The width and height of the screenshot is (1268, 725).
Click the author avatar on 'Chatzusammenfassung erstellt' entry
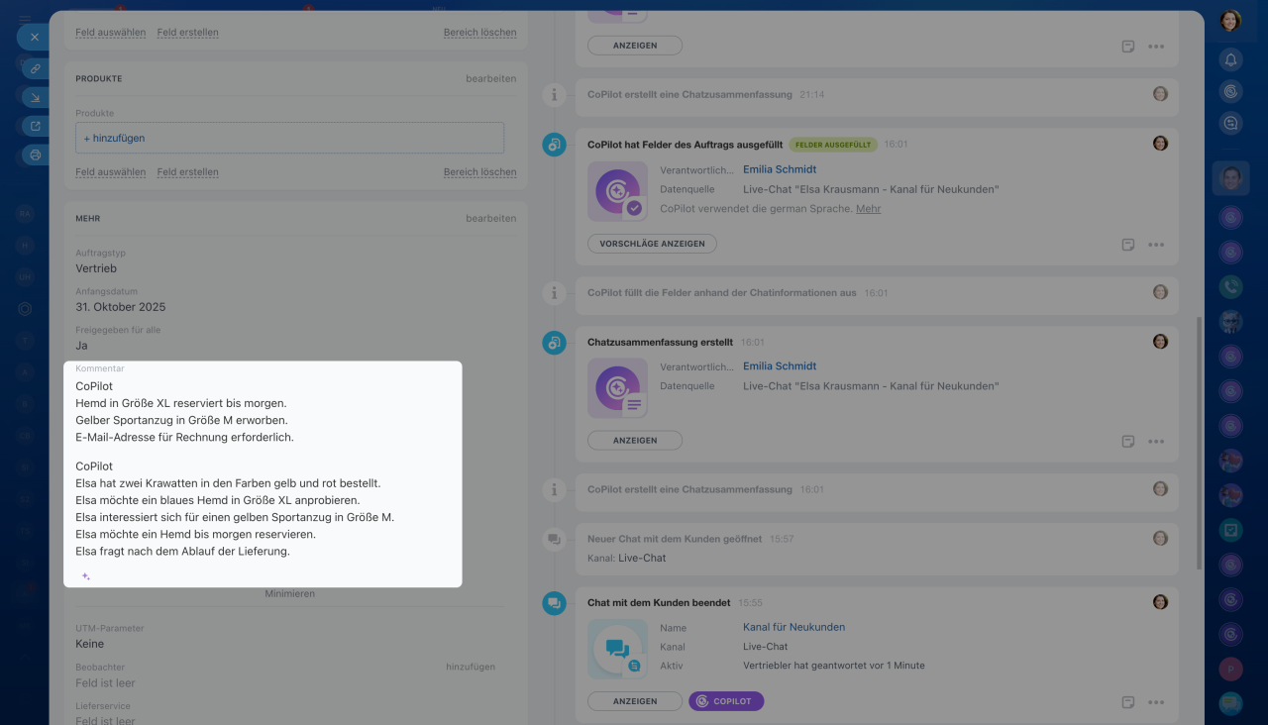pos(1160,342)
